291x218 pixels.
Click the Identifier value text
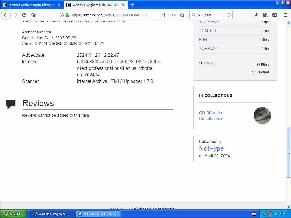(119, 68)
